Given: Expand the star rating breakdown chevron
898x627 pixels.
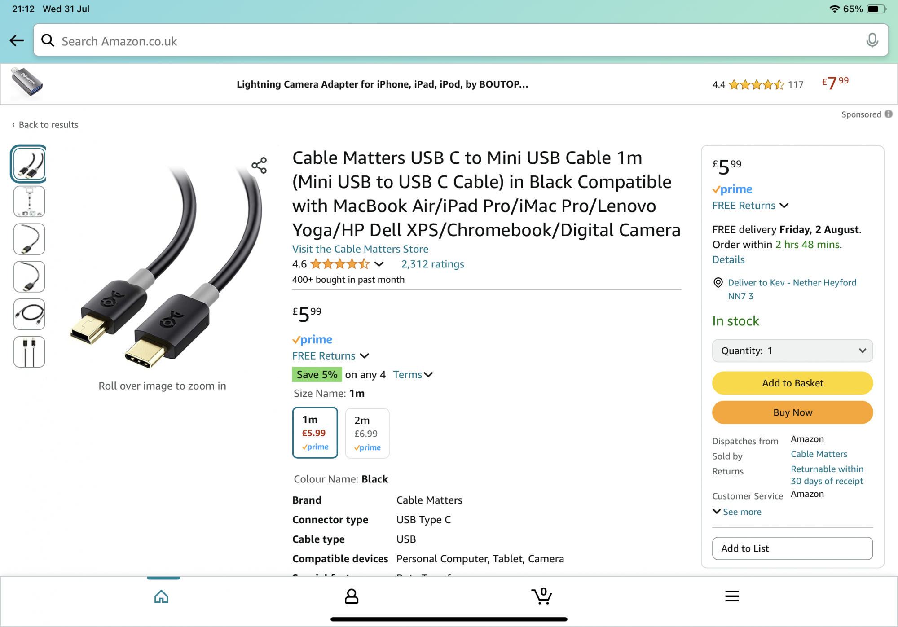Looking at the screenshot, I should [x=379, y=264].
